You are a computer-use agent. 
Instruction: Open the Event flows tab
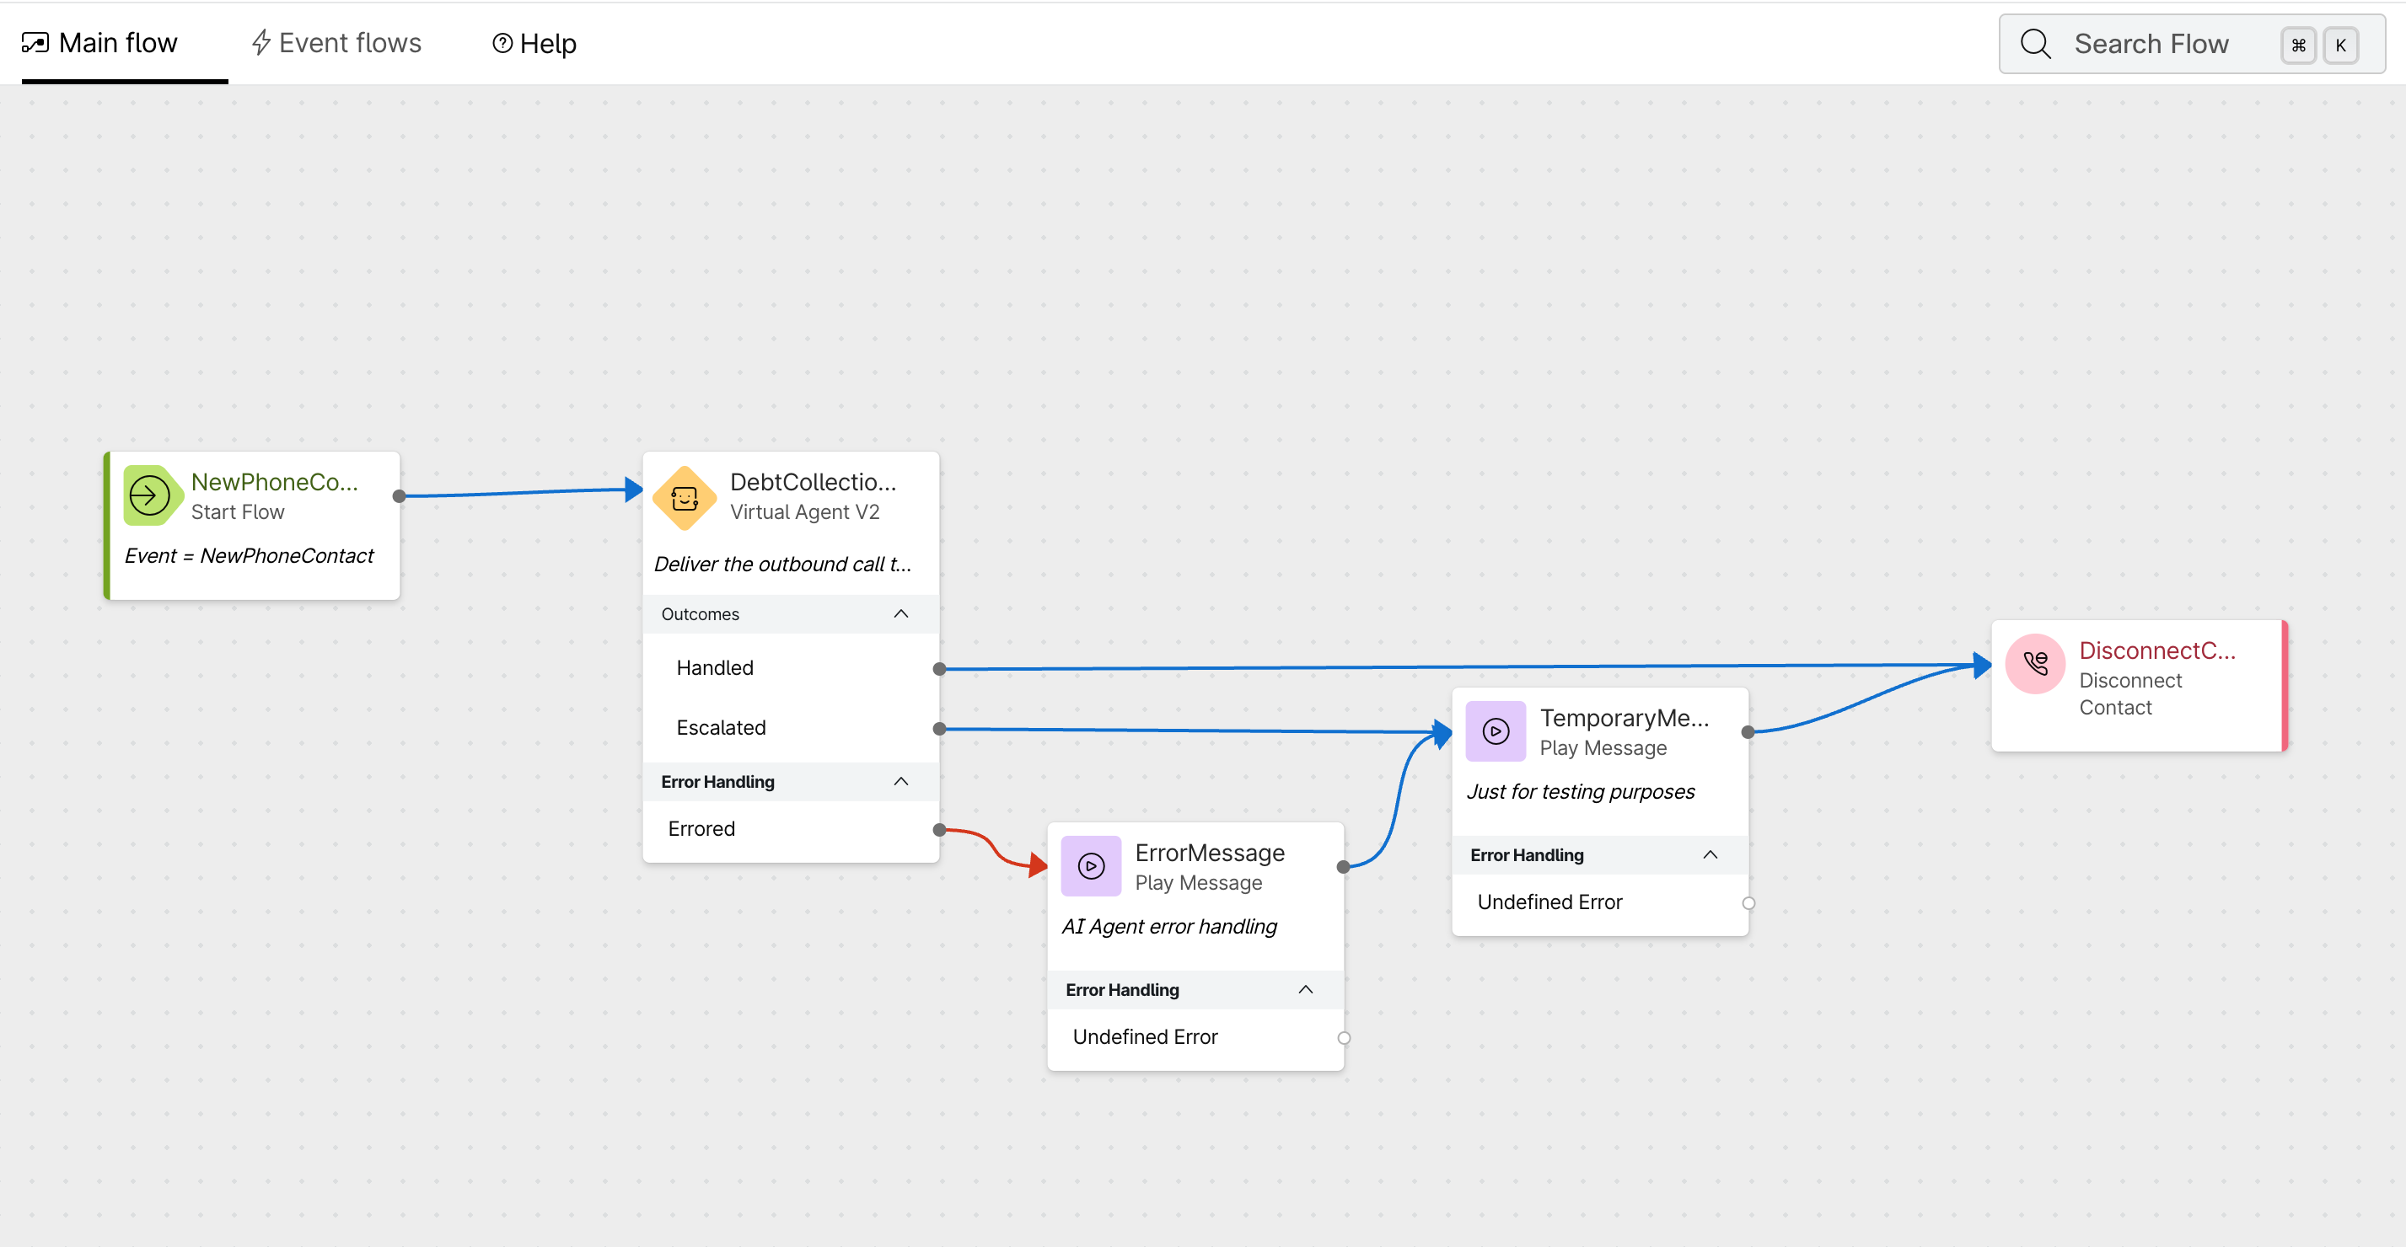pos(337,43)
